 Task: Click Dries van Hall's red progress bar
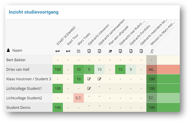click(x=168, y=70)
